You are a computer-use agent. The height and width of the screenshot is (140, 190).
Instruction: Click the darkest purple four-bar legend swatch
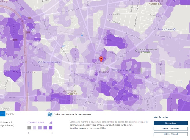51,128
